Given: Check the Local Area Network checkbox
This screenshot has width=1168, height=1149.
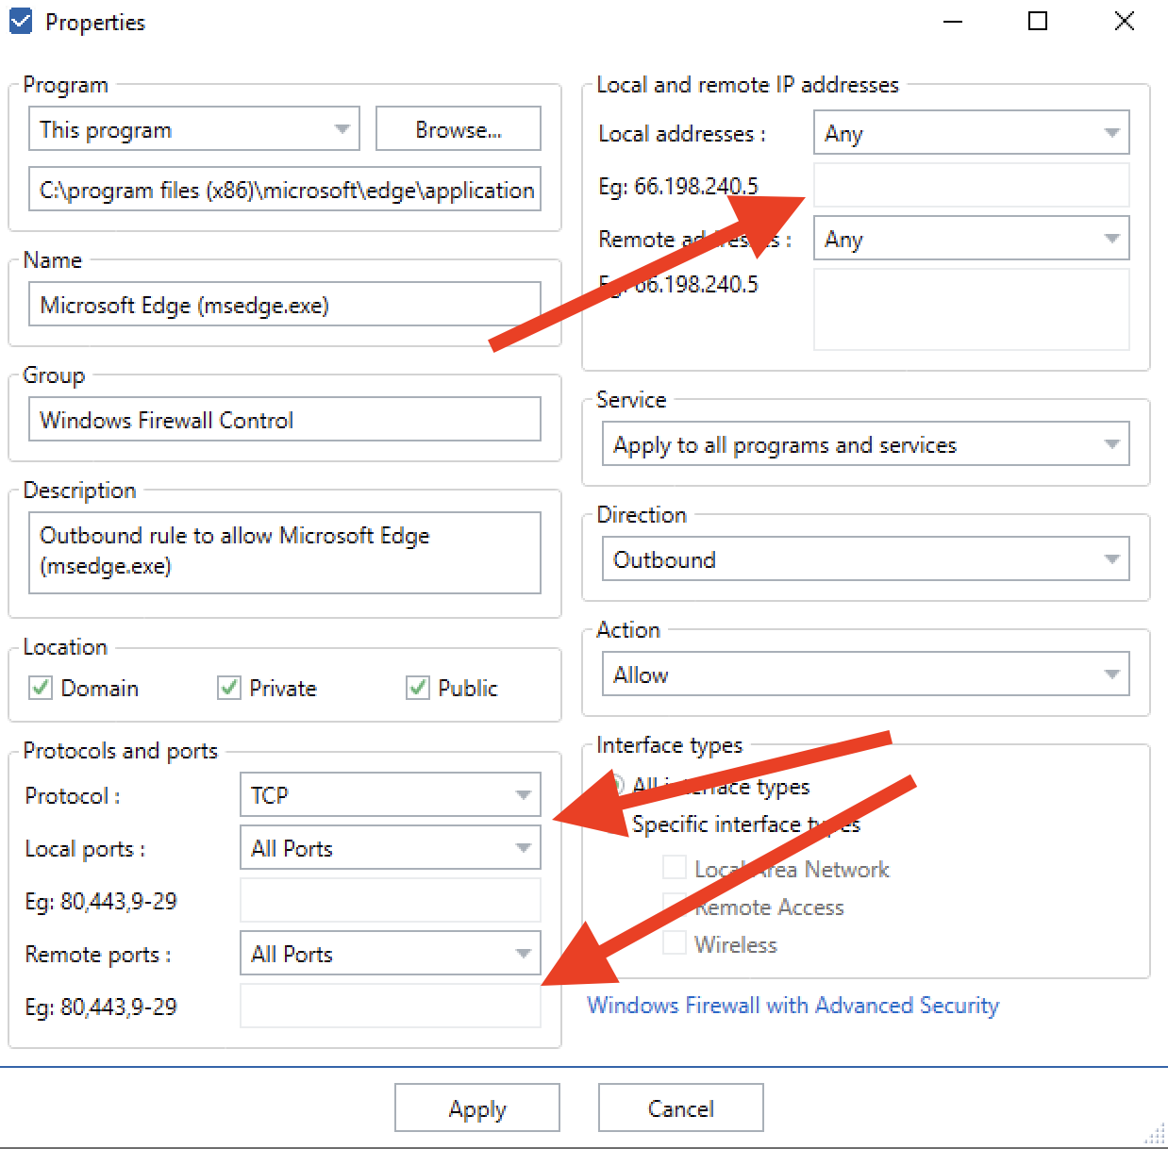Looking at the screenshot, I should point(675,868).
